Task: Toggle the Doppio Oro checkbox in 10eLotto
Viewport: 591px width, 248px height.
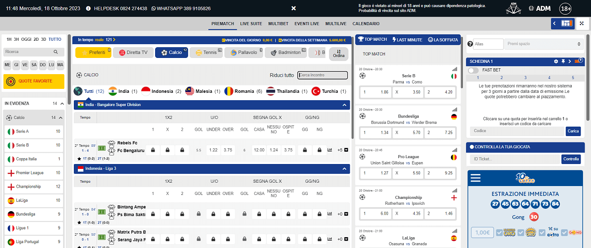Action: tap(522, 232)
